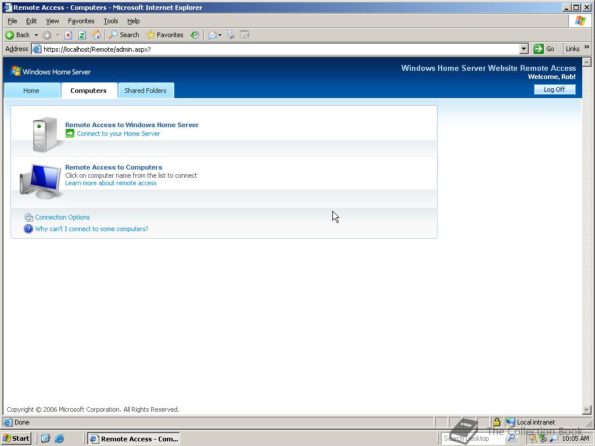The height and width of the screenshot is (446, 595).
Task: Open the File menu
Action: (x=12, y=21)
